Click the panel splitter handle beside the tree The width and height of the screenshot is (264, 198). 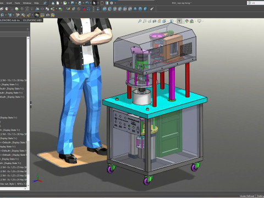point(31,105)
